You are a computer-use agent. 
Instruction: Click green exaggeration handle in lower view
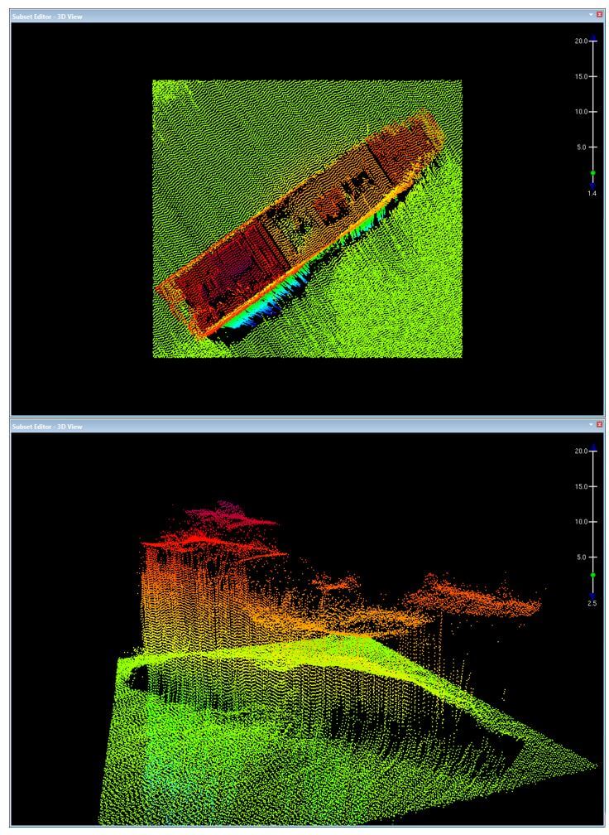tap(592, 574)
